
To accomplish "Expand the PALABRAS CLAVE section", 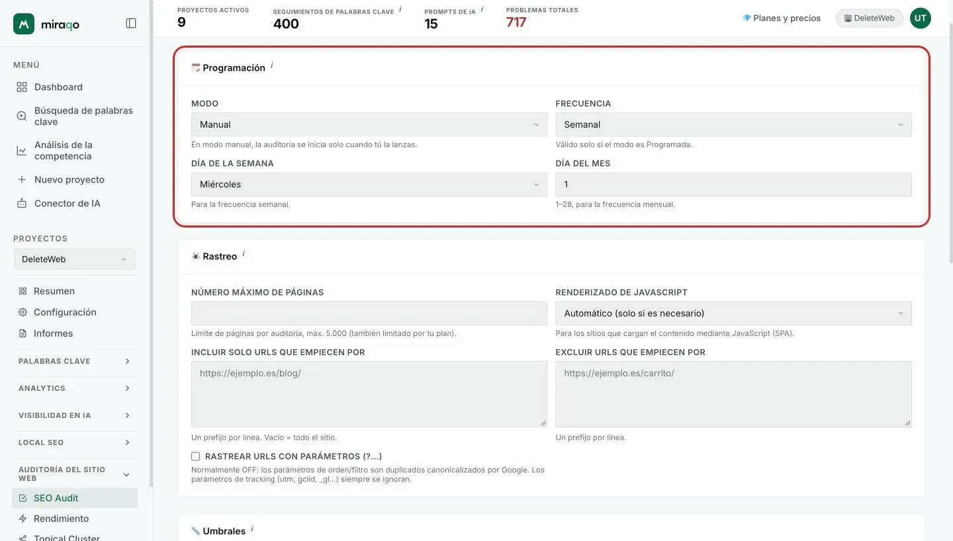I will [x=75, y=361].
